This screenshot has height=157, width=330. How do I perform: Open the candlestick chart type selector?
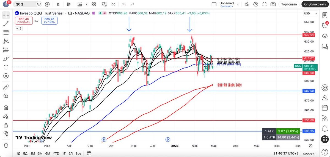[69, 4]
